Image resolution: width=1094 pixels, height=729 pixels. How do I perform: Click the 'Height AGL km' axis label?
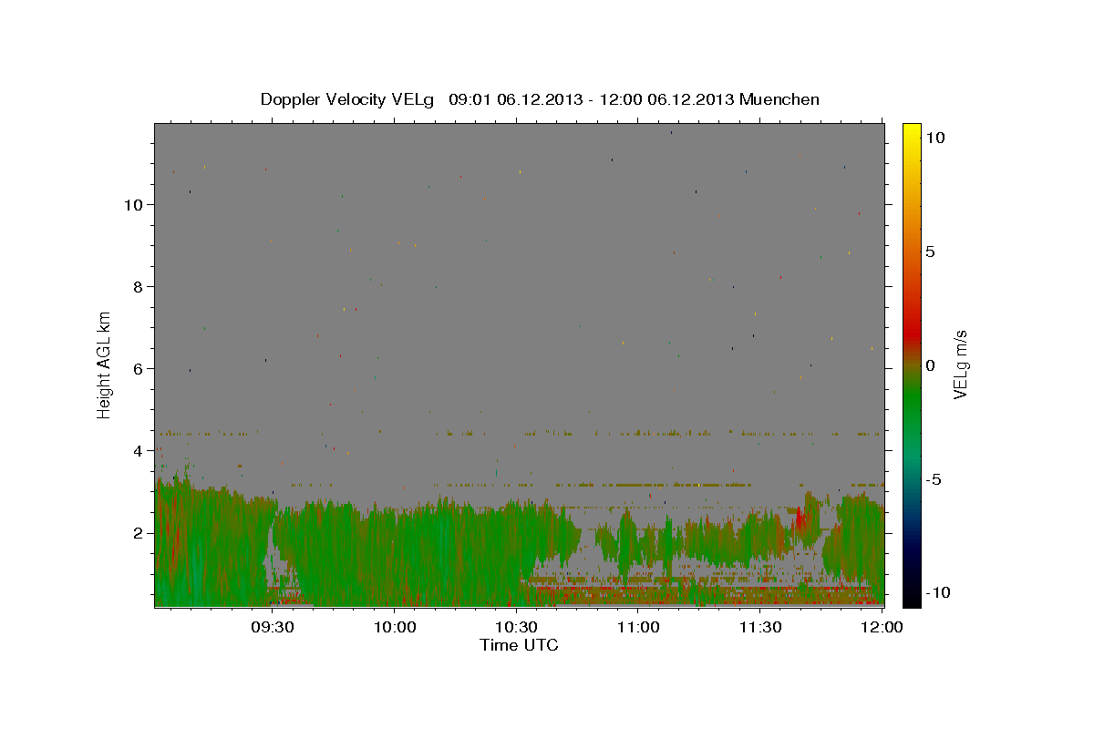105,364
